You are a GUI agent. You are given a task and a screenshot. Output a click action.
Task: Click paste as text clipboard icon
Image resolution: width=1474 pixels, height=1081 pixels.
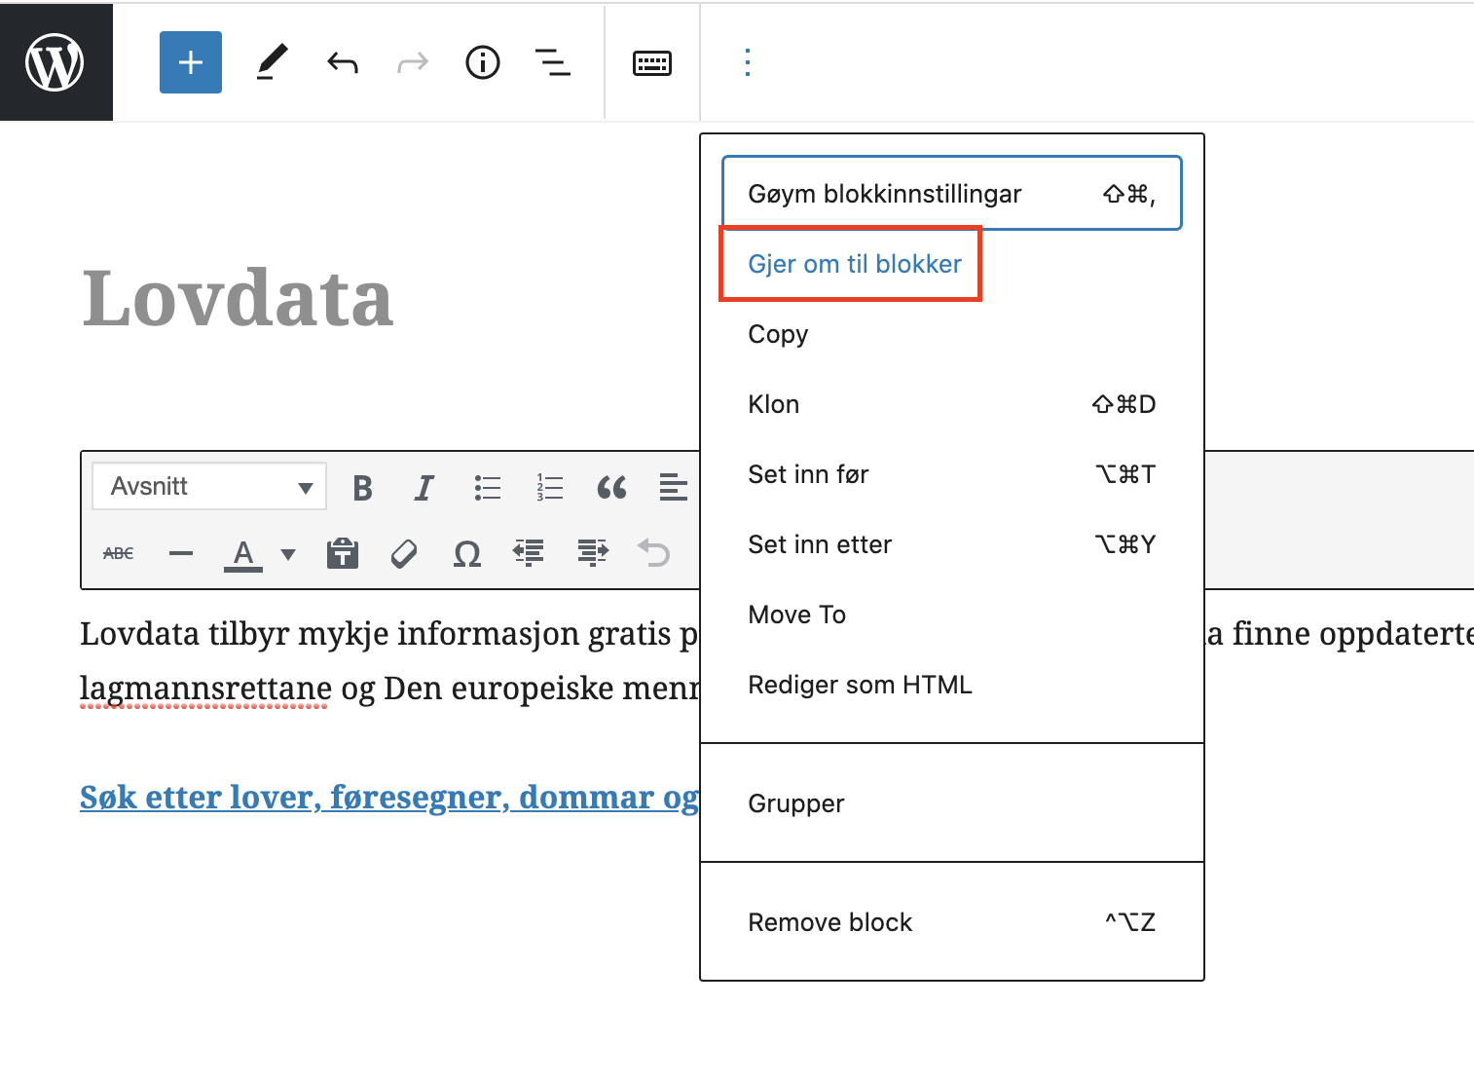[x=343, y=553]
